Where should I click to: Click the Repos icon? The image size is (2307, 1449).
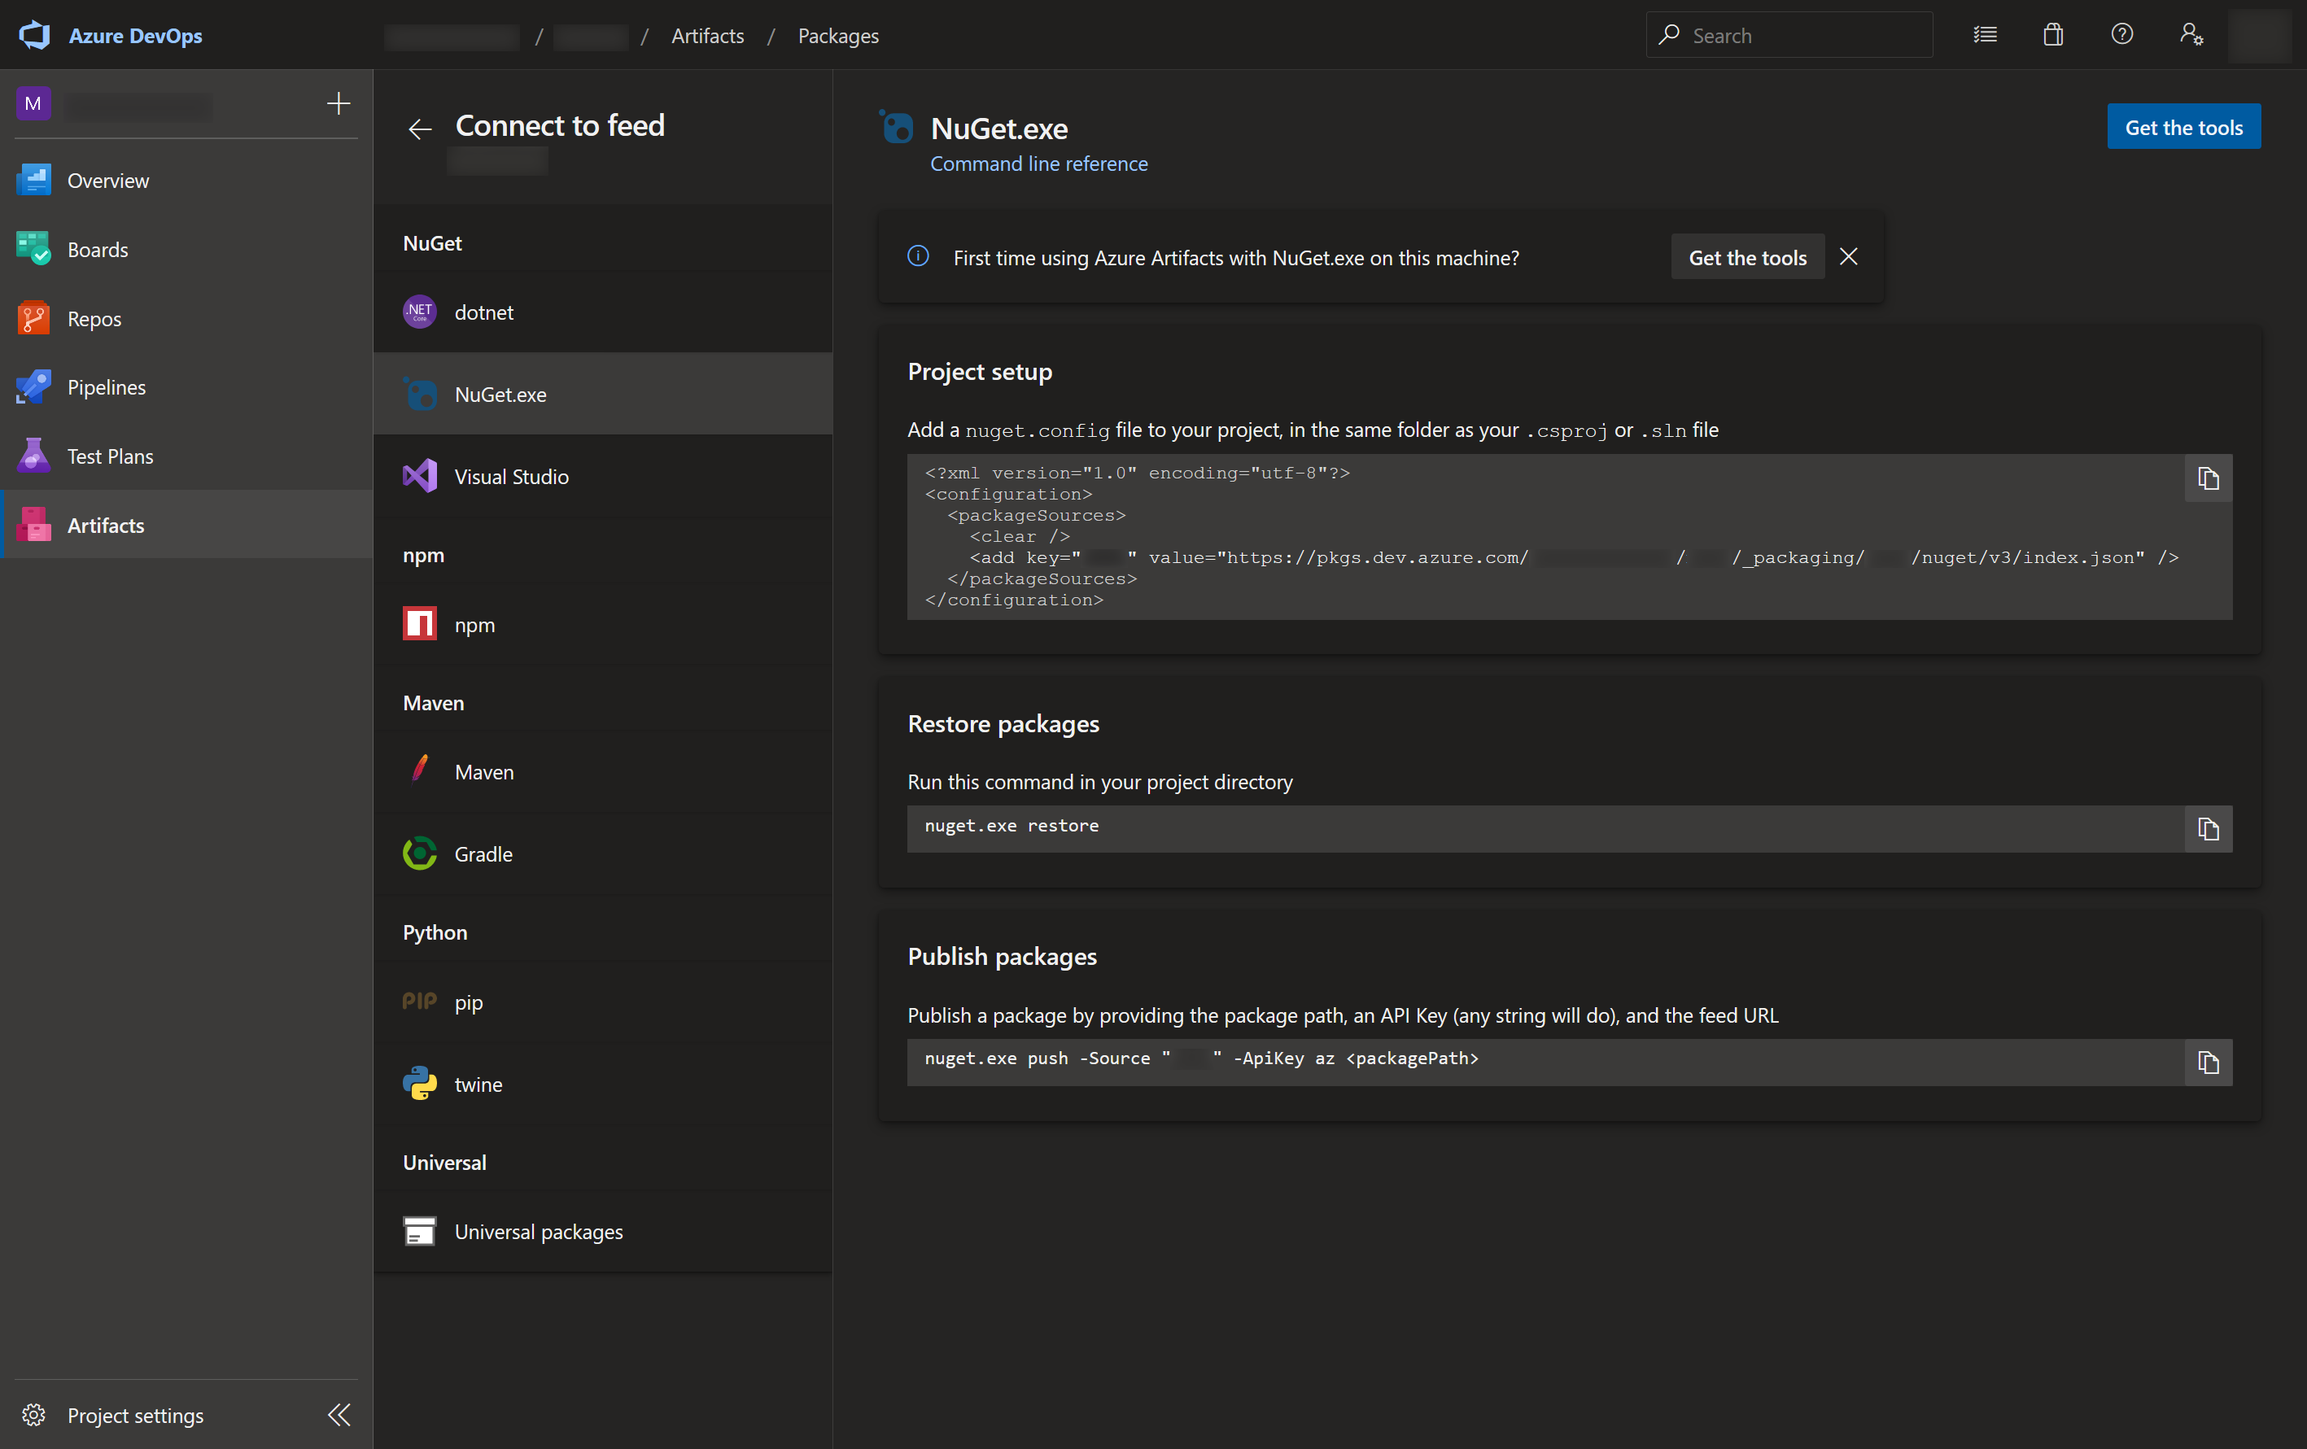[x=33, y=318]
